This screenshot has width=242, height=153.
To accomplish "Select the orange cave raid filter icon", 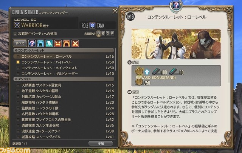I will click(x=67, y=43).
